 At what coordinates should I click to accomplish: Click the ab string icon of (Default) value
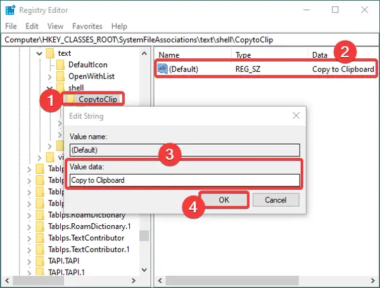point(162,69)
